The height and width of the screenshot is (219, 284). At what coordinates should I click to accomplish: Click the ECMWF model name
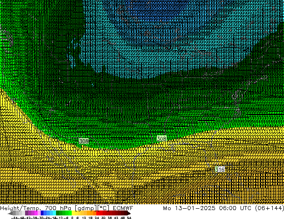(x=123, y=208)
